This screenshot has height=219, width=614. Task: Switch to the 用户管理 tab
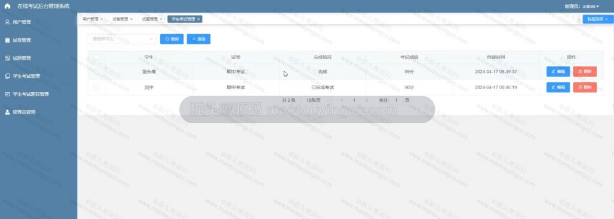pyautogui.click(x=90, y=19)
